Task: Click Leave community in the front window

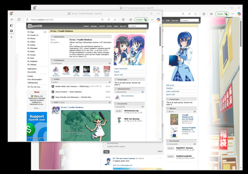Action: pos(121,69)
